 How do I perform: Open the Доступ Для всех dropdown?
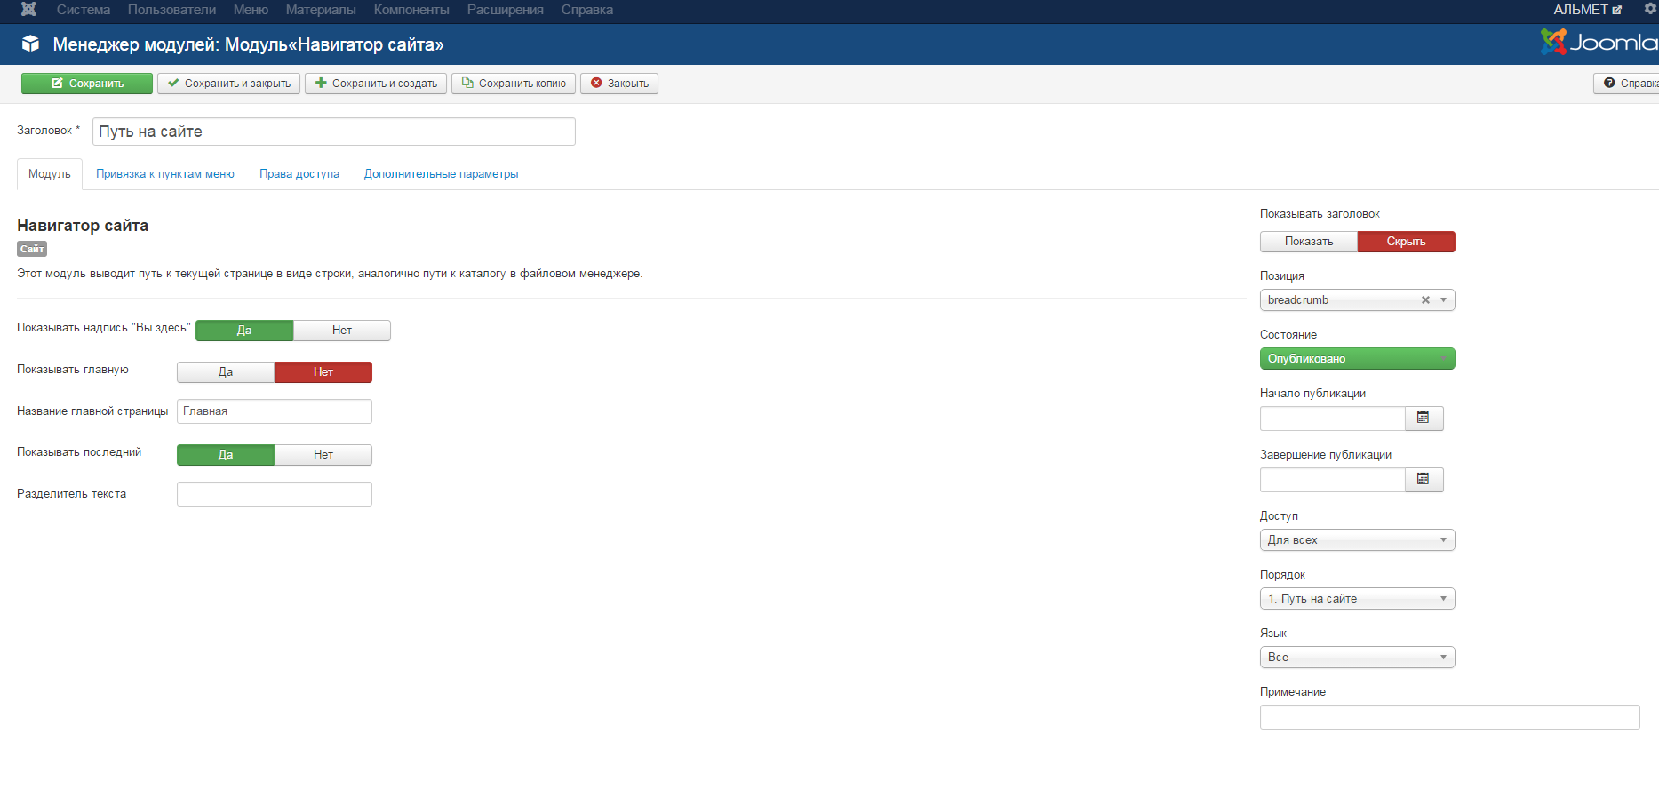(1358, 540)
